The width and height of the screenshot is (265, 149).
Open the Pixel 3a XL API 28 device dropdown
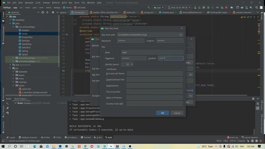pyautogui.click(x=179, y=7)
